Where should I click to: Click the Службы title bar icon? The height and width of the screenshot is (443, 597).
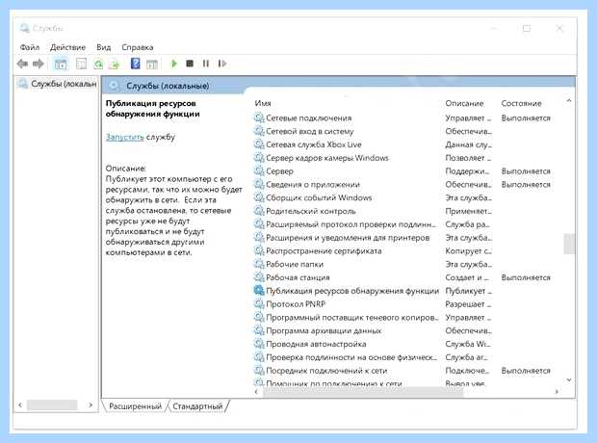24,28
